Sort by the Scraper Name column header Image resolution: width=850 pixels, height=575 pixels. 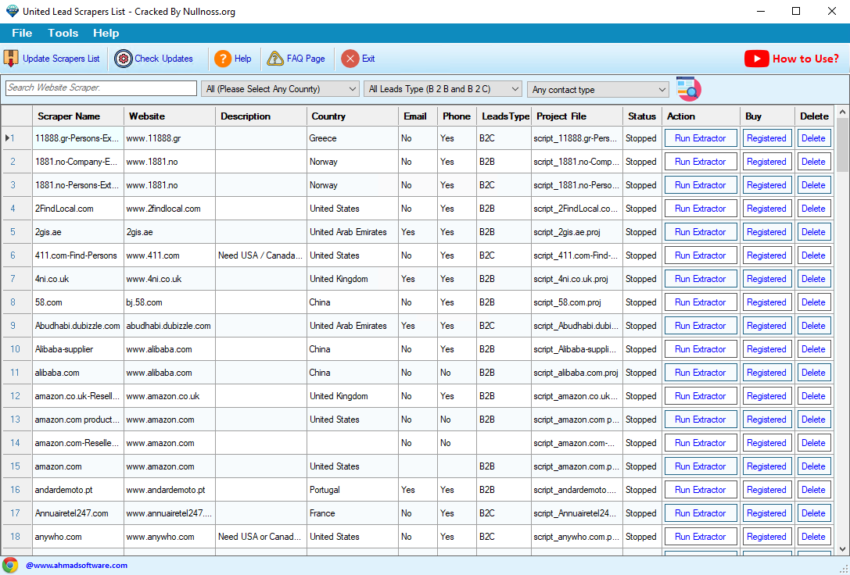78,116
